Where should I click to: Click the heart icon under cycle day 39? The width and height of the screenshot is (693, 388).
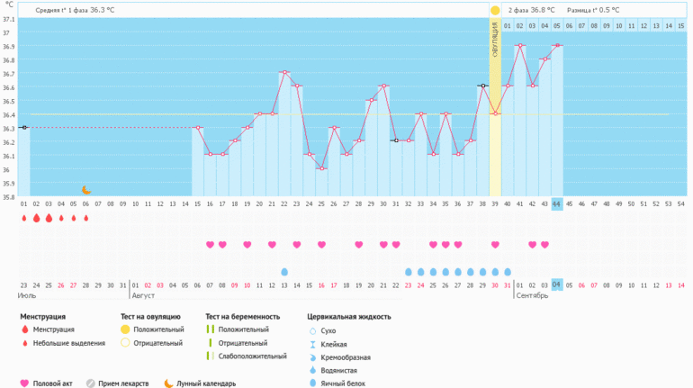coord(495,244)
